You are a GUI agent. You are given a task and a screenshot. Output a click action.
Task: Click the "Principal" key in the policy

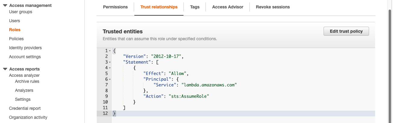click(x=158, y=79)
